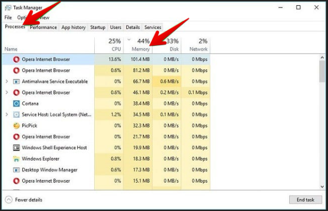
Task: Expand the Antimalware Service Executable process
Action: (7, 82)
